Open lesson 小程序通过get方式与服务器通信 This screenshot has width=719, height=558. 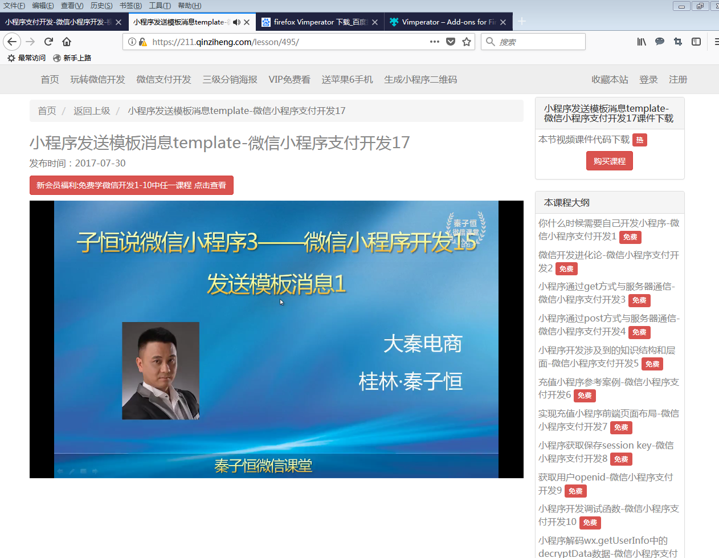607,293
